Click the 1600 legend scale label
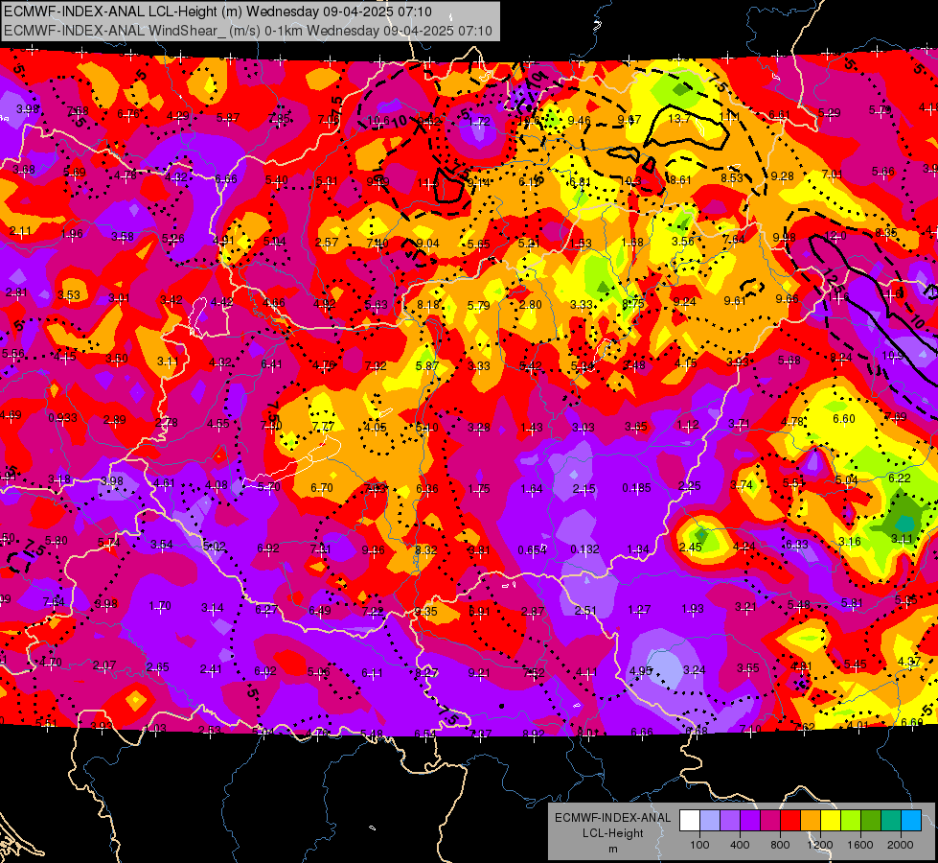 tap(860, 845)
